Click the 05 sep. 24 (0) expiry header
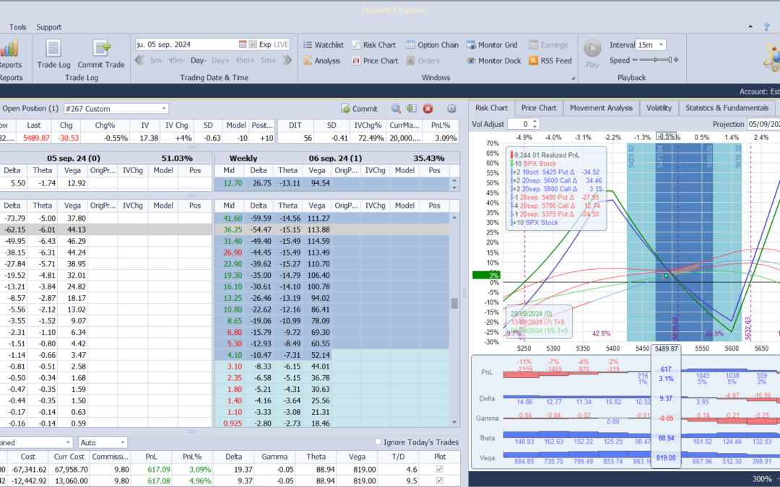This screenshot has height=487, width=780. coord(74,158)
